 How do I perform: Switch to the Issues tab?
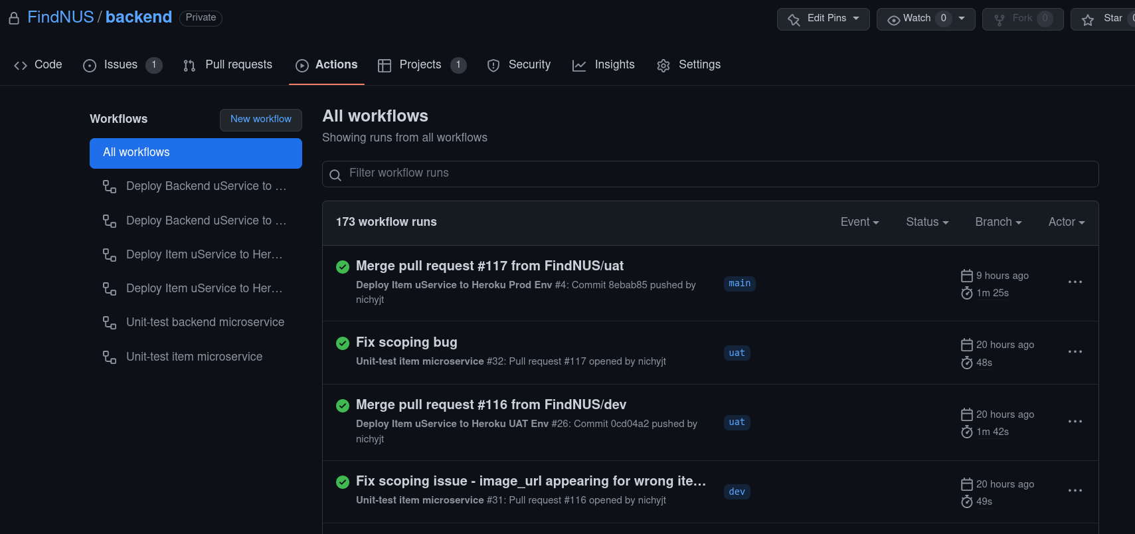click(122, 65)
